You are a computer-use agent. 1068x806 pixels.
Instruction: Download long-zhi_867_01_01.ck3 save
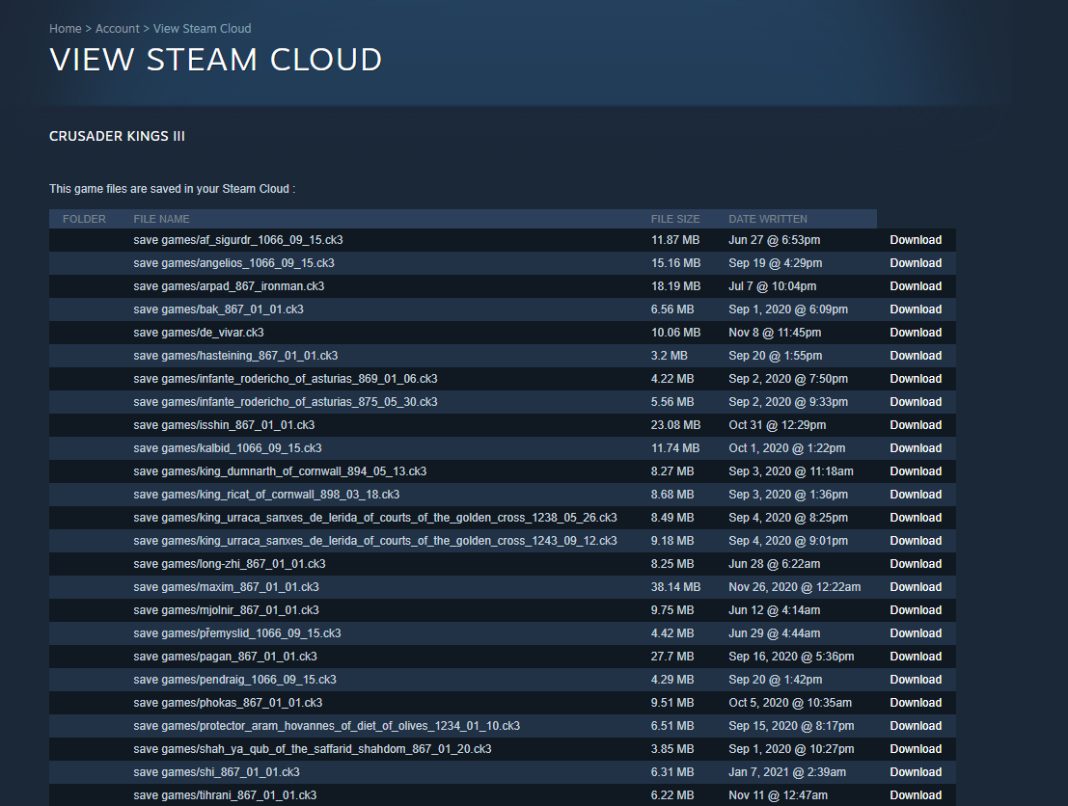pyautogui.click(x=916, y=564)
